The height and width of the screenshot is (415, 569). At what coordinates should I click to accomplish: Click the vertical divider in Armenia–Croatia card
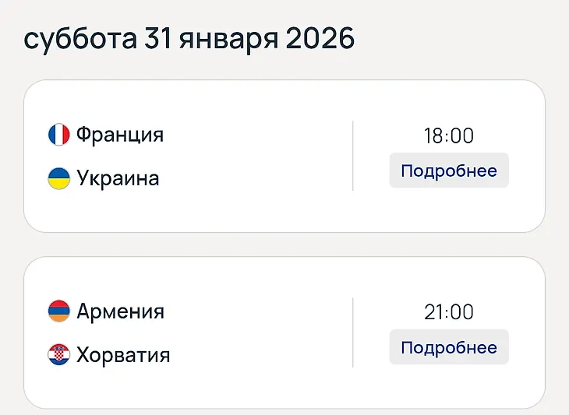(x=353, y=332)
